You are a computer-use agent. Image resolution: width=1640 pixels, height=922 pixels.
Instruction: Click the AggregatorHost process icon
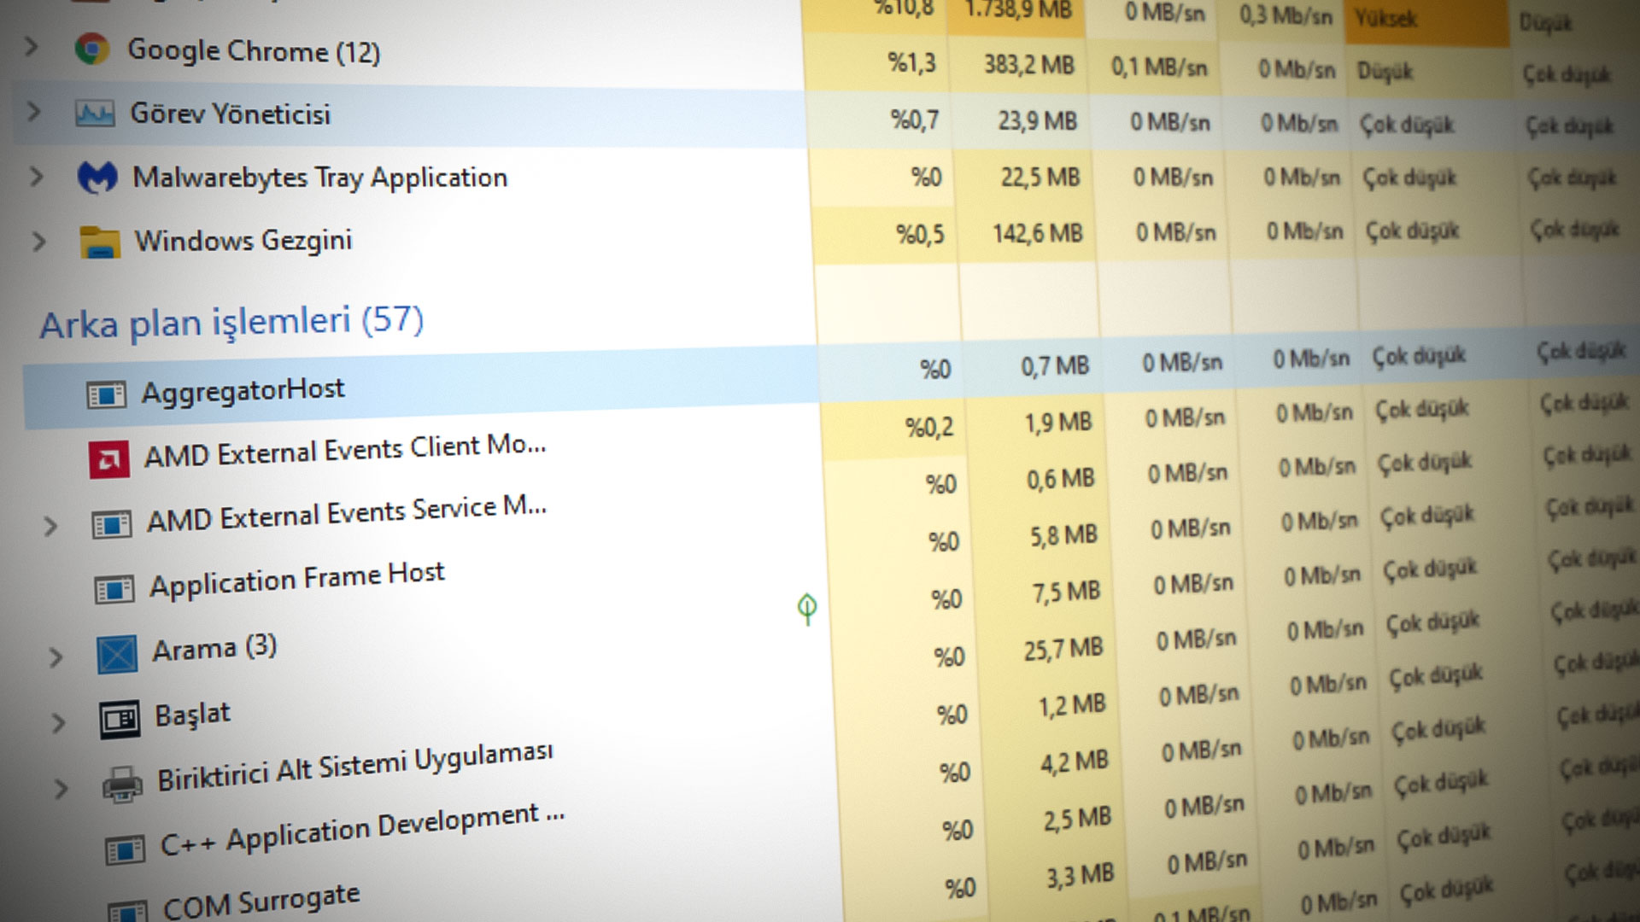pyautogui.click(x=107, y=395)
